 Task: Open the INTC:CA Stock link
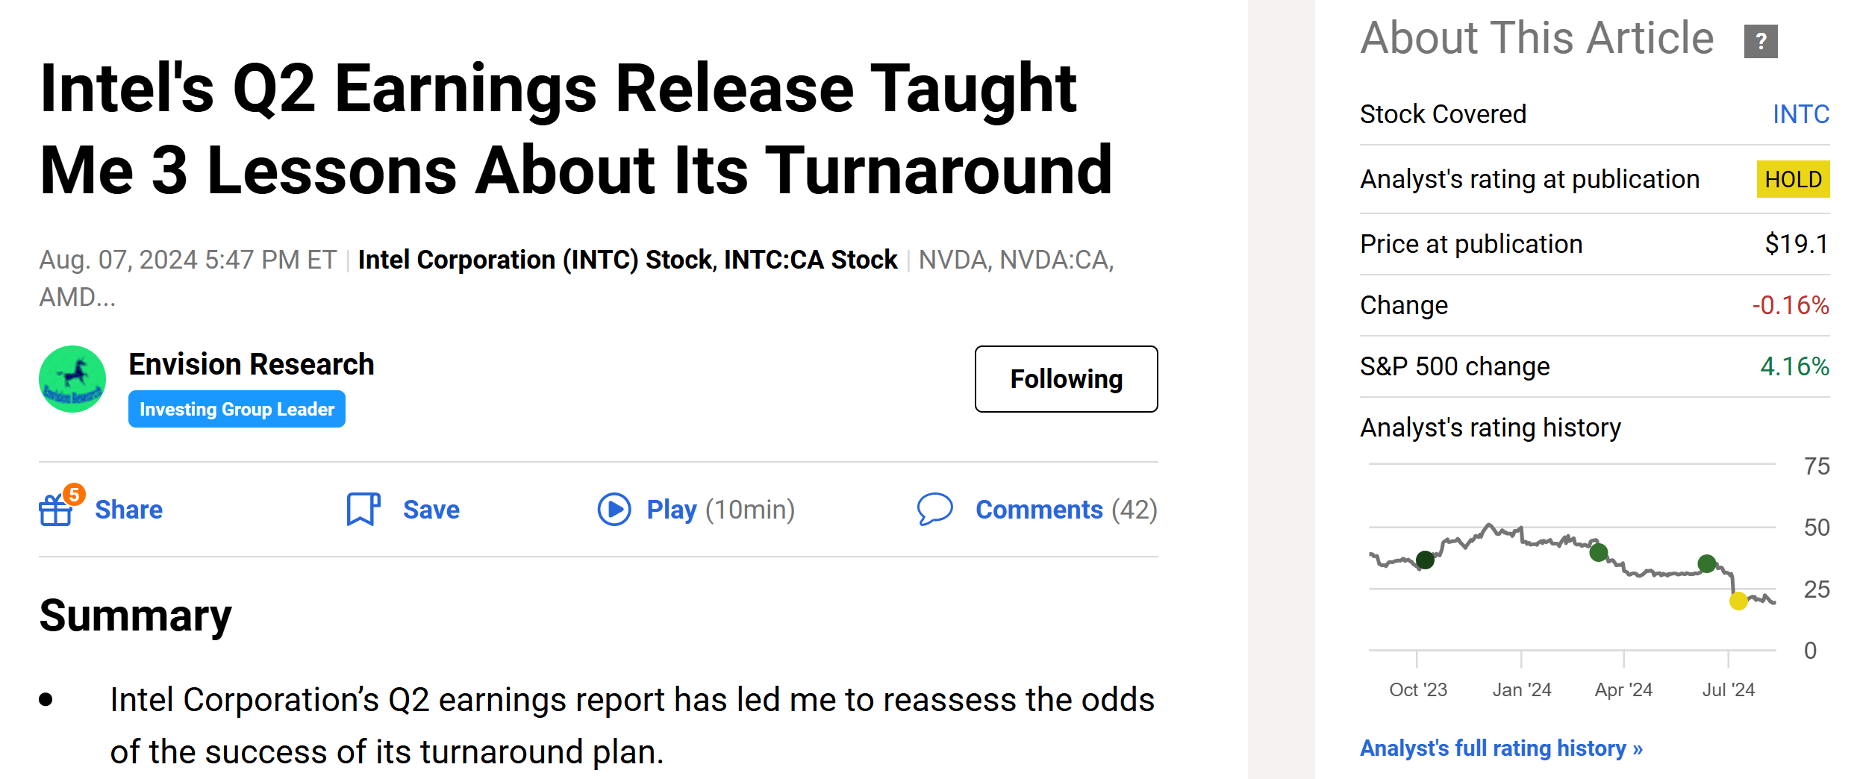810,260
